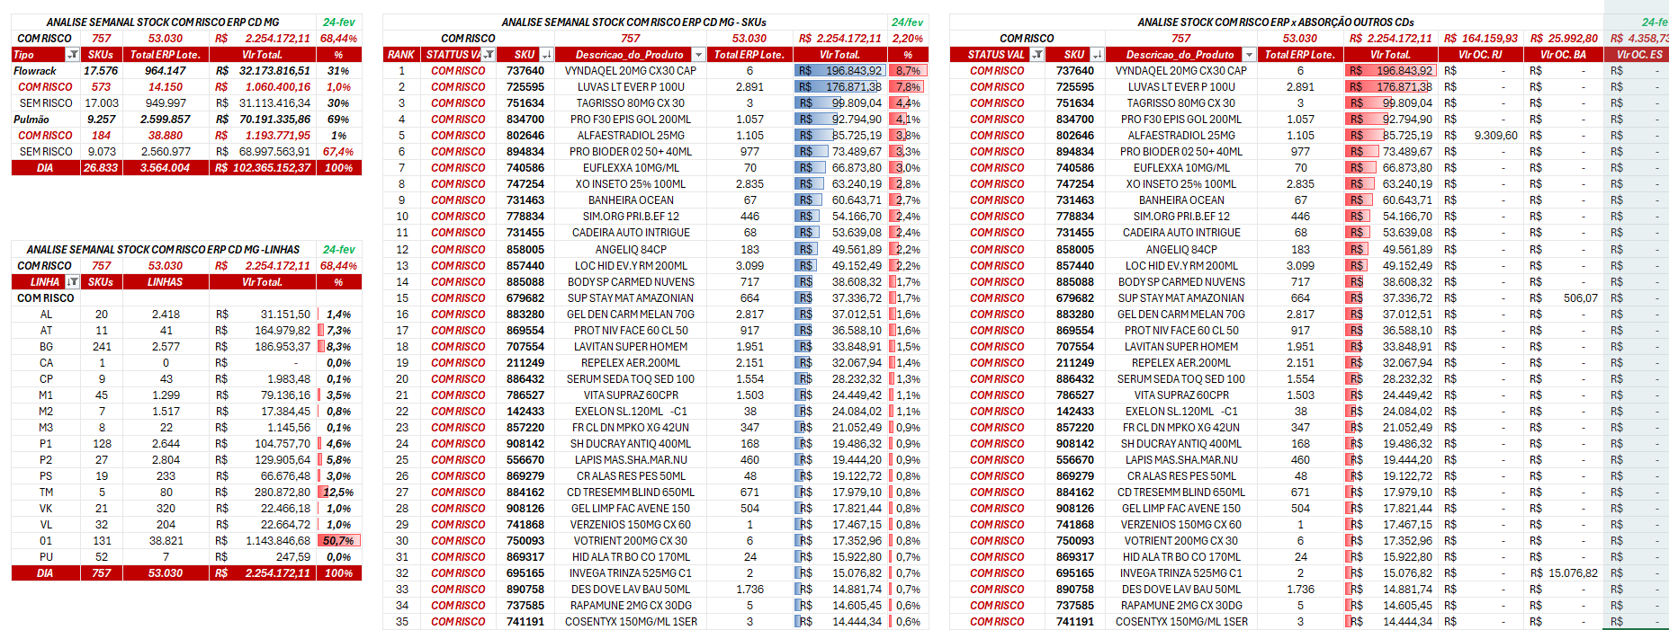Open the Tipo column filter button

pos(73,55)
